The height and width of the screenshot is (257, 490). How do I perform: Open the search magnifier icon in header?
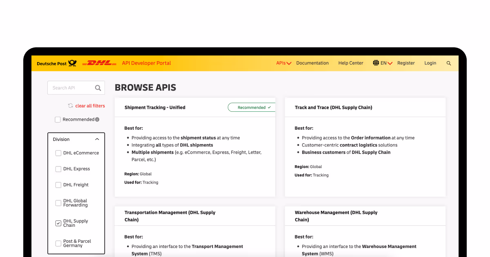click(449, 63)
